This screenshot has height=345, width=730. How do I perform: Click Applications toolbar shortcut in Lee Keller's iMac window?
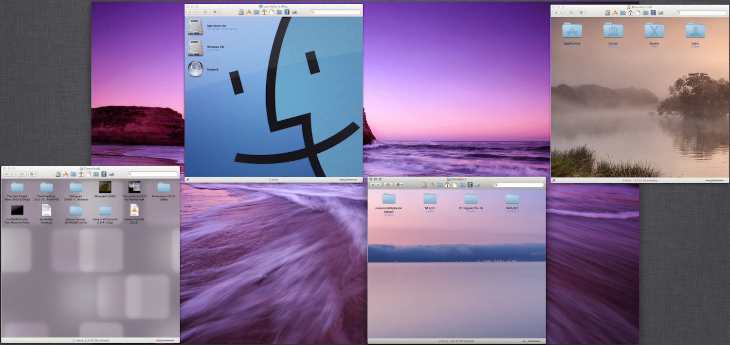click(x=249, y=12)
